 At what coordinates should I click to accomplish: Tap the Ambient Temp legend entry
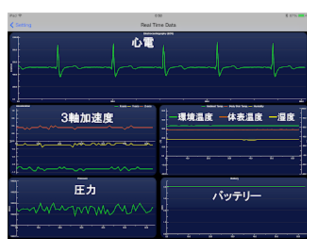tap(212, 106)
